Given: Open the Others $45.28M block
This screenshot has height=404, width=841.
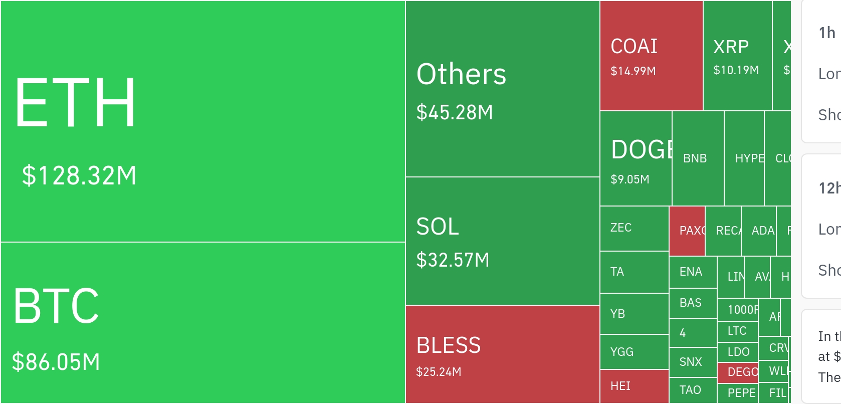Looking at the screenshot, I should pos(502,89).
